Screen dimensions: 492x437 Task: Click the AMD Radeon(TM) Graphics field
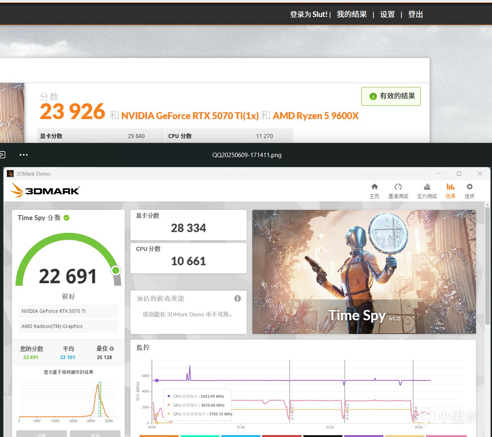(x=68, y=326)
